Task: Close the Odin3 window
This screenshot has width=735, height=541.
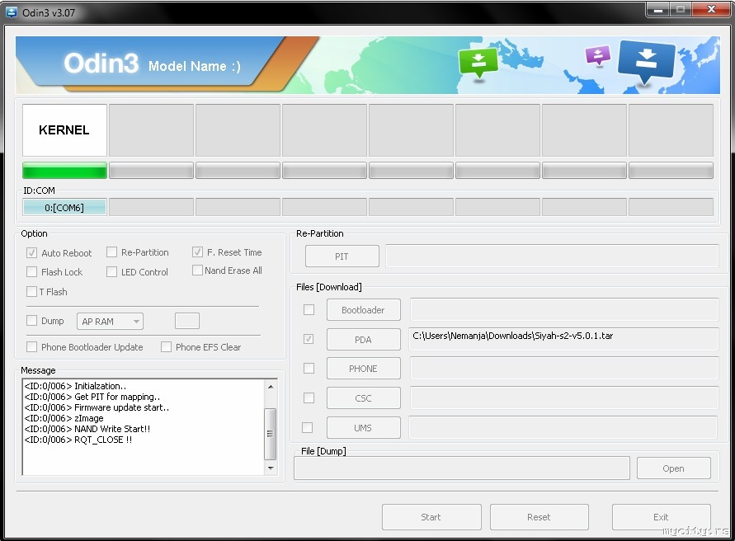Action: 711,10
